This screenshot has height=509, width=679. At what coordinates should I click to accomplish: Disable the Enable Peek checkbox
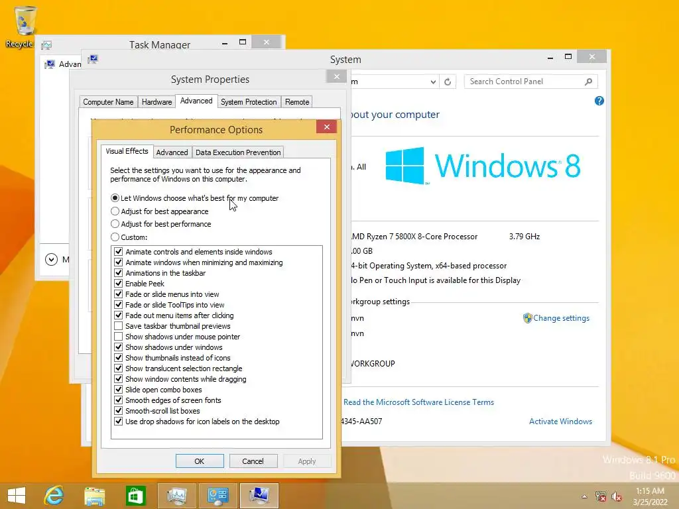(x=118, y=284)
